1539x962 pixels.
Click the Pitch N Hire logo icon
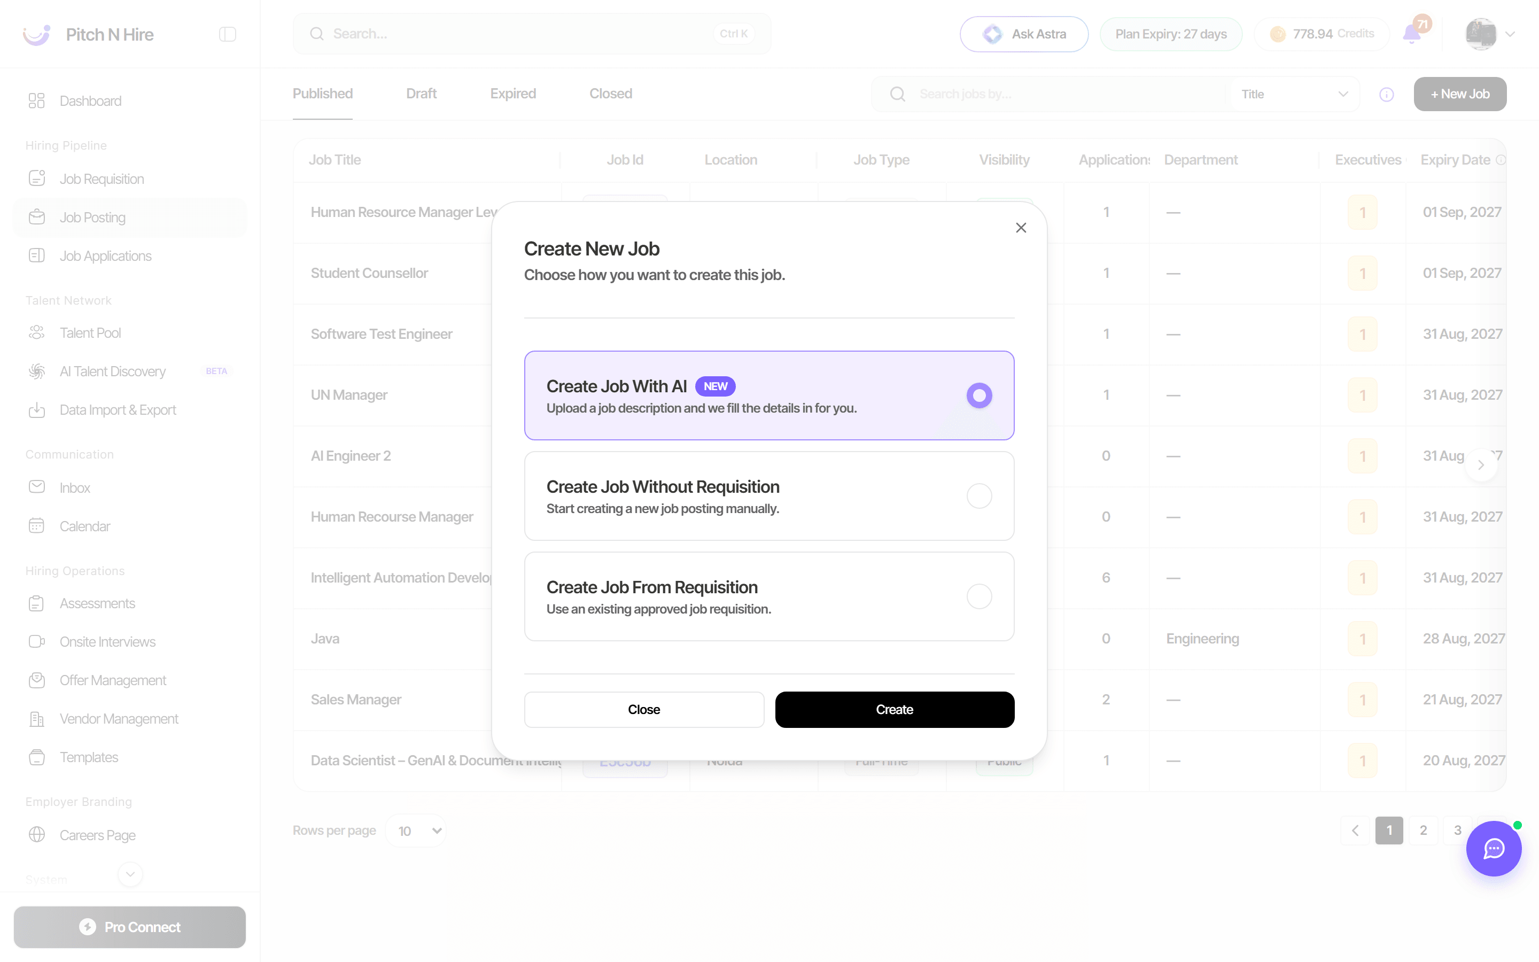[36, 34]
